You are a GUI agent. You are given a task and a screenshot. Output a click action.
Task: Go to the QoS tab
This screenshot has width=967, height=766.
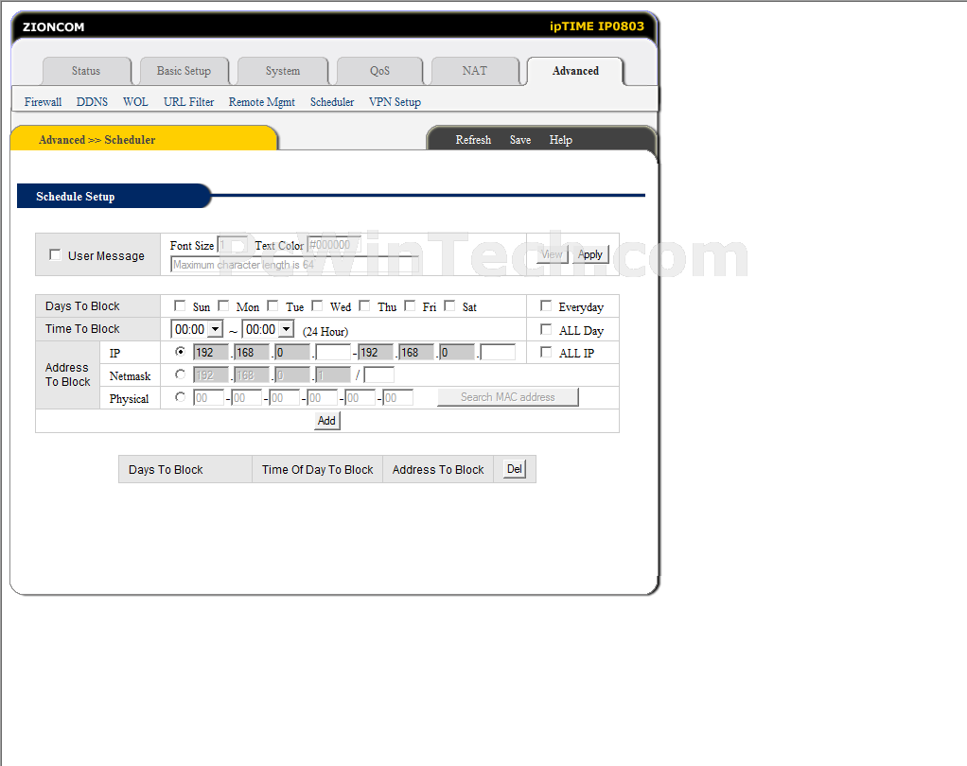tap(380, 71)
